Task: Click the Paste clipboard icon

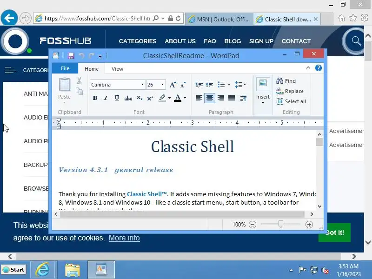Action: 65,85
